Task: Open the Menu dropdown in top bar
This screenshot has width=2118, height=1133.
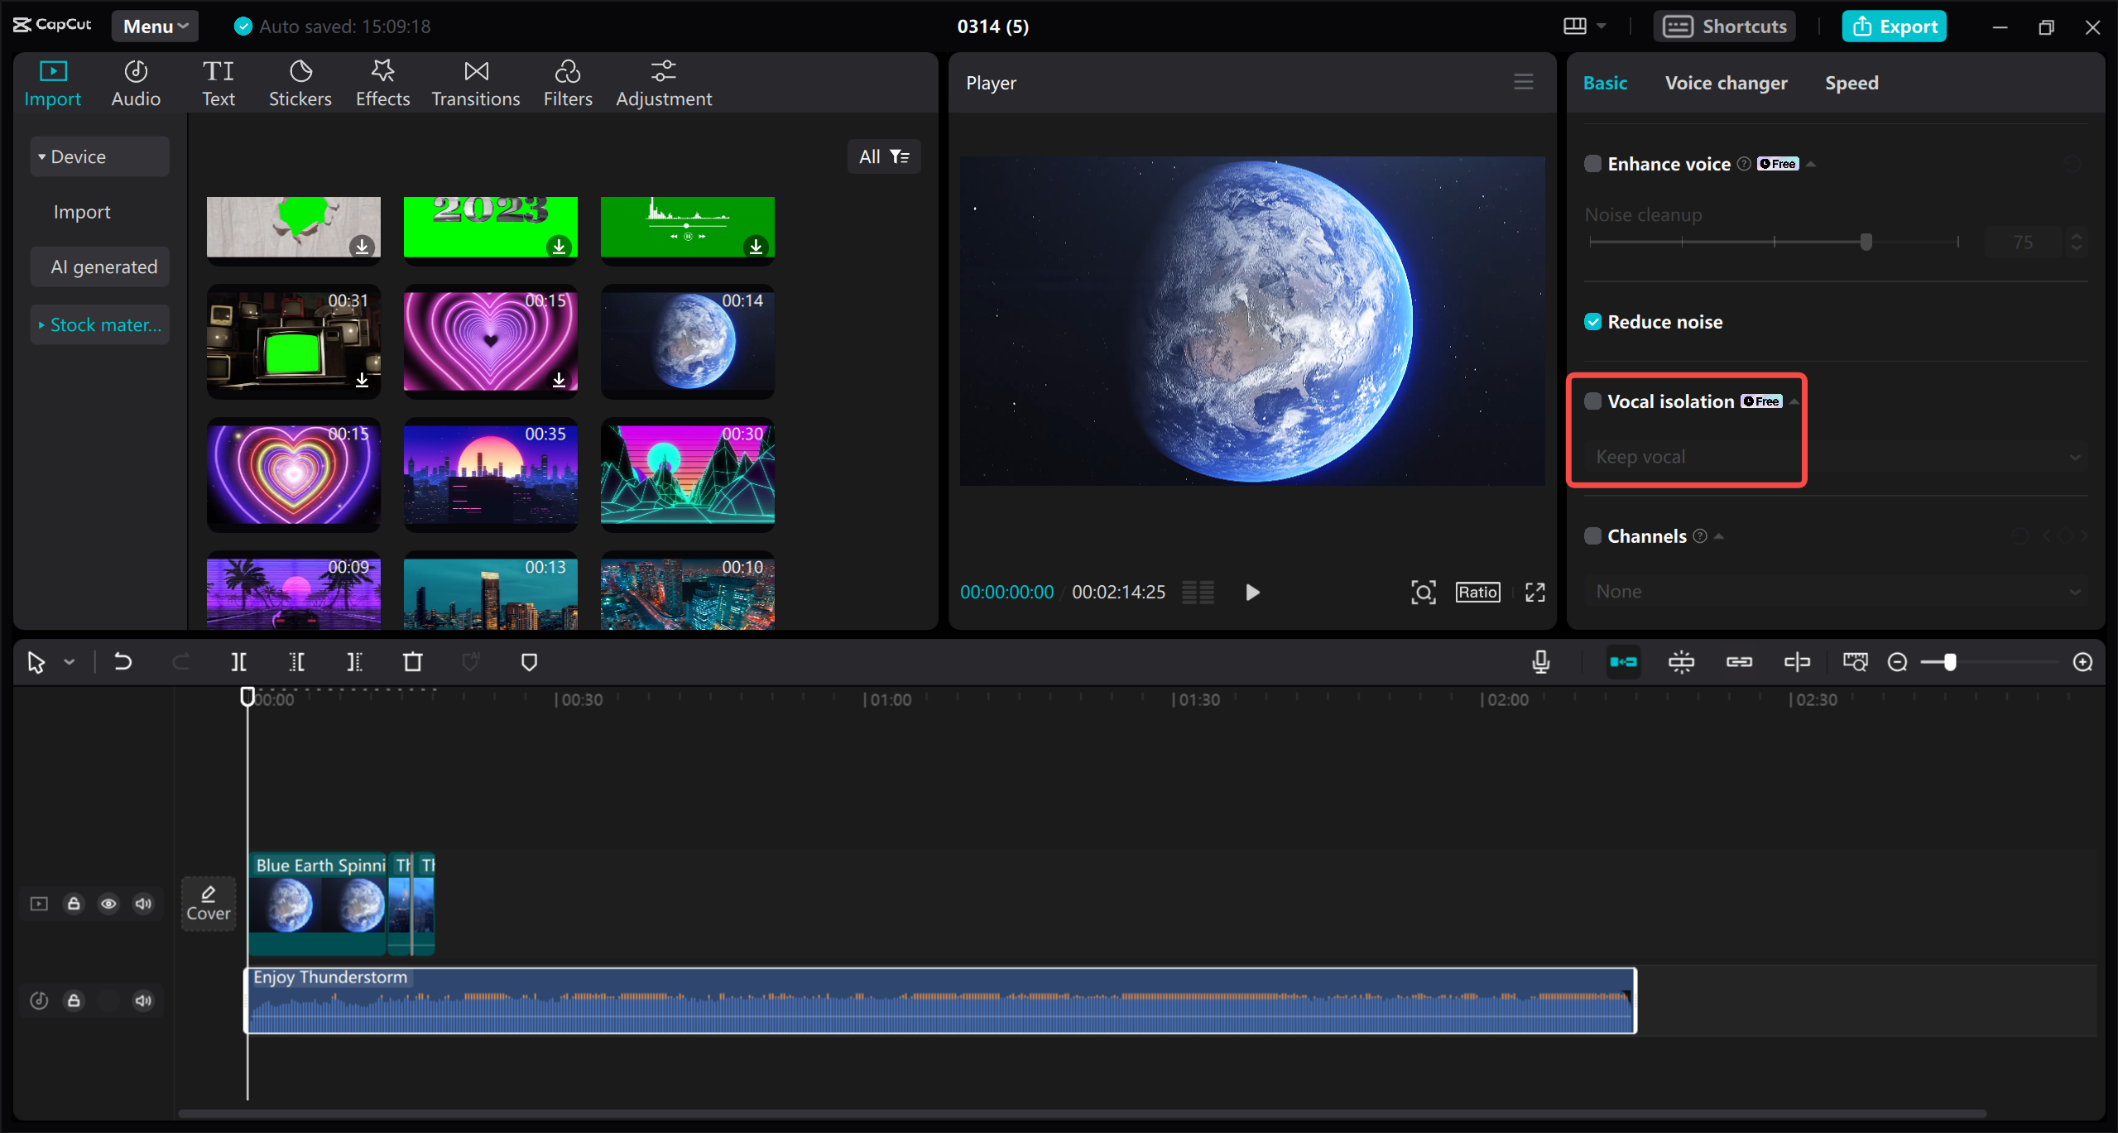Action: (x=154, y=26)
